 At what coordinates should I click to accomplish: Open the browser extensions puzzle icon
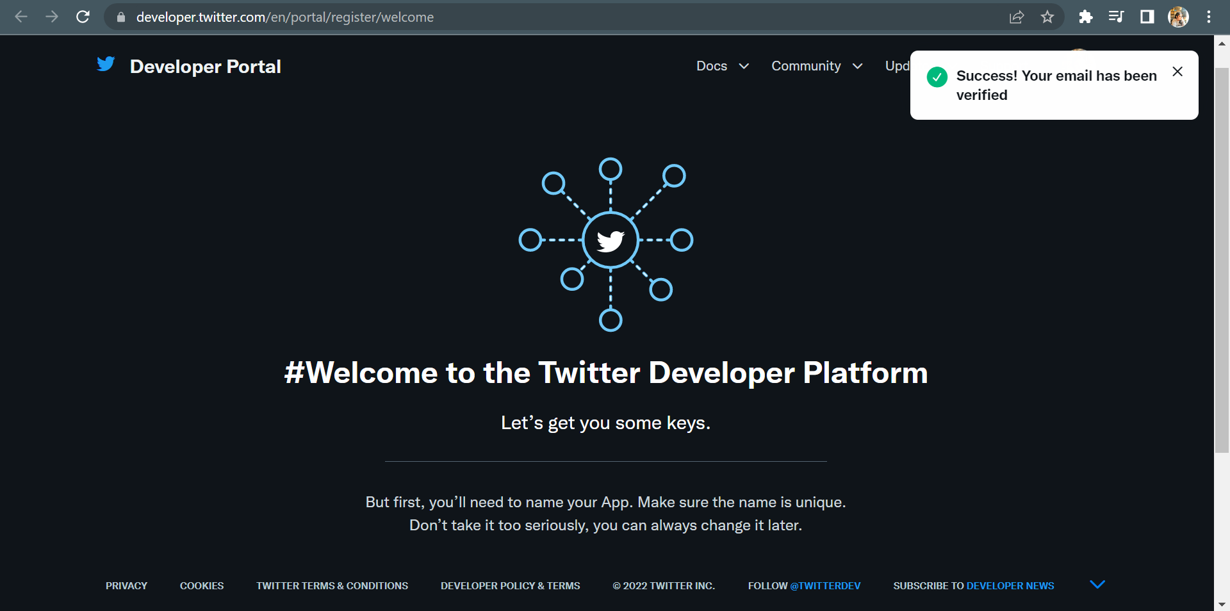point(1085,17)
